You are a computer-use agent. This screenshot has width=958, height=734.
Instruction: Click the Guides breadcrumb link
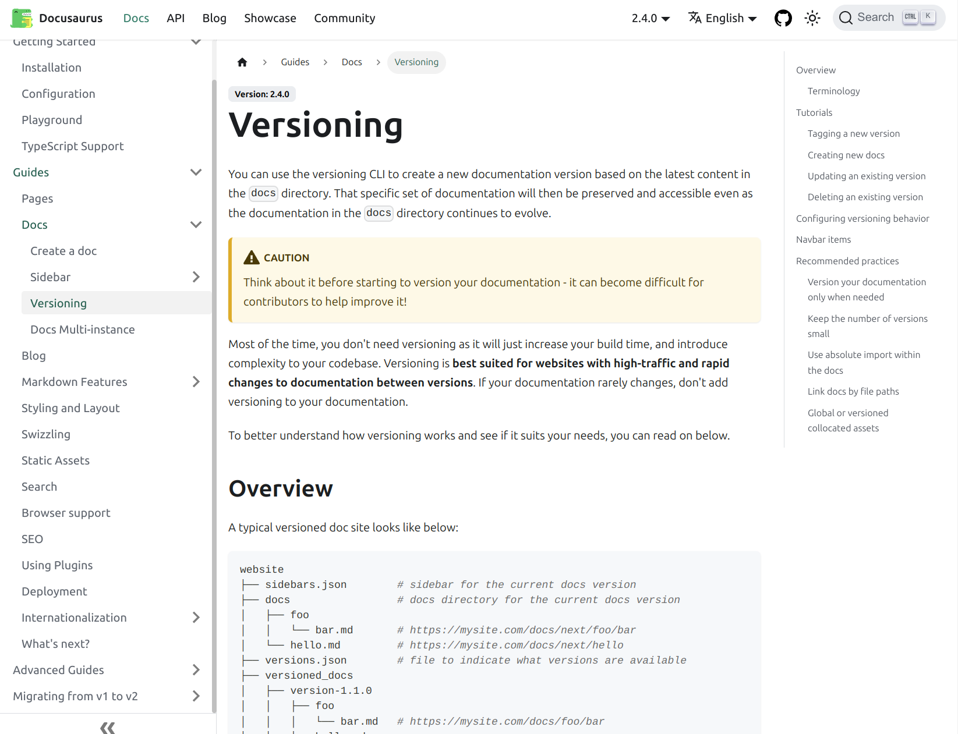295,62
